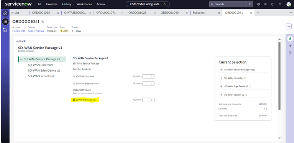Close the ORD0001040 tab
Viewport: 294px width, 143px height.
187,13
